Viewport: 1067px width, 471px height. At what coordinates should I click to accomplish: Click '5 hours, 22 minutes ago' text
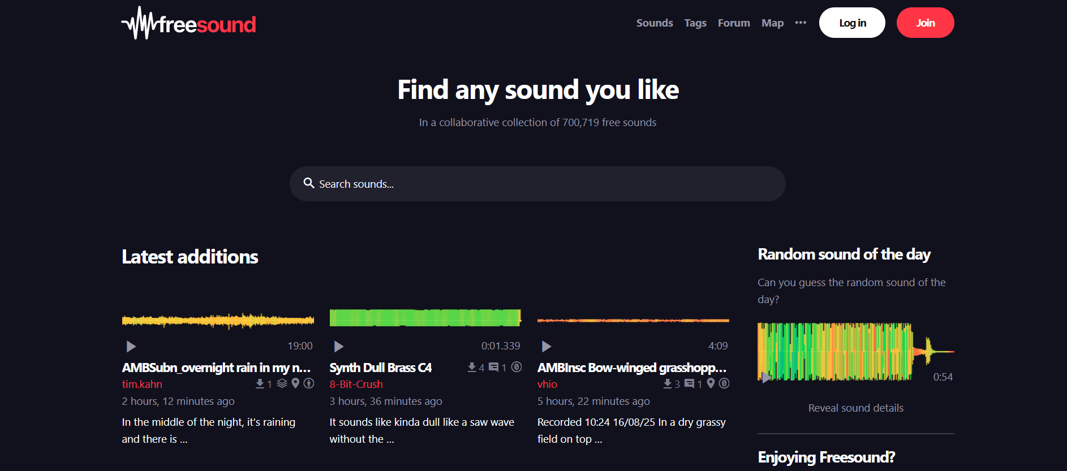[593, 401]
